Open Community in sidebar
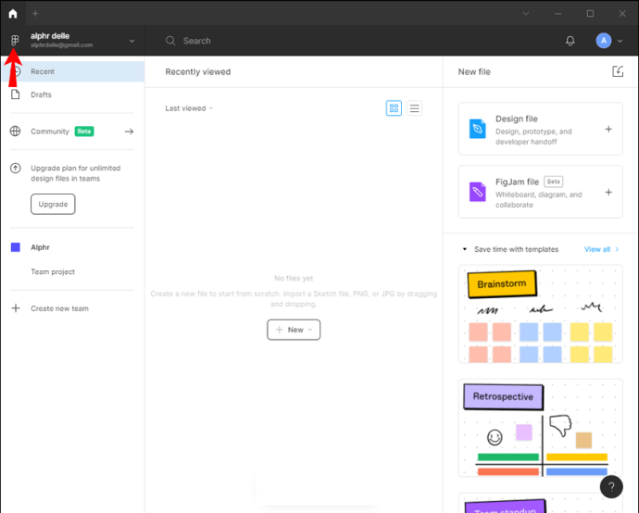The height and width of the screenshot is (513, 639). 73,131
